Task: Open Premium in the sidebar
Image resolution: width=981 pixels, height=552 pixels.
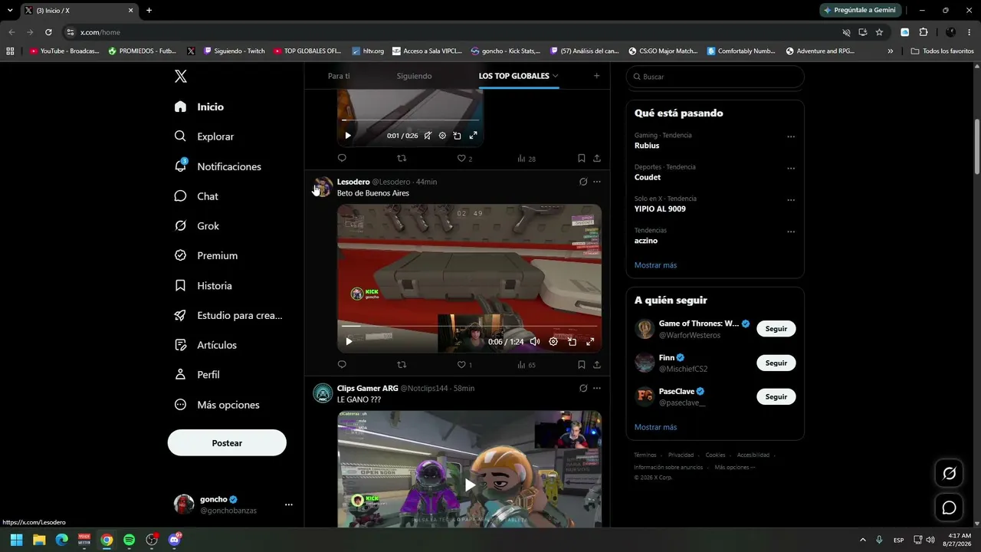Action: pyautogui.click(x=206, y=255)
